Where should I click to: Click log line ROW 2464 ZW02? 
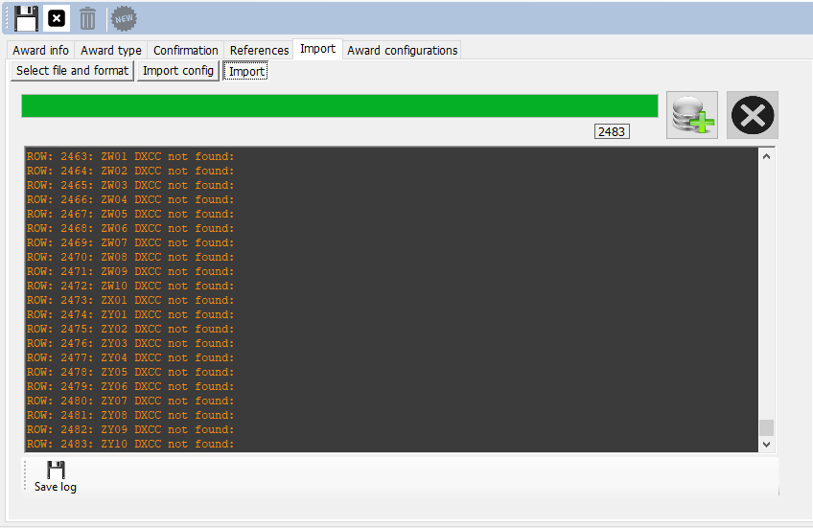[130, 171]
